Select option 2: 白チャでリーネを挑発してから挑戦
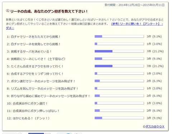Viewport: 172px width, 134px height. (34, 44)
